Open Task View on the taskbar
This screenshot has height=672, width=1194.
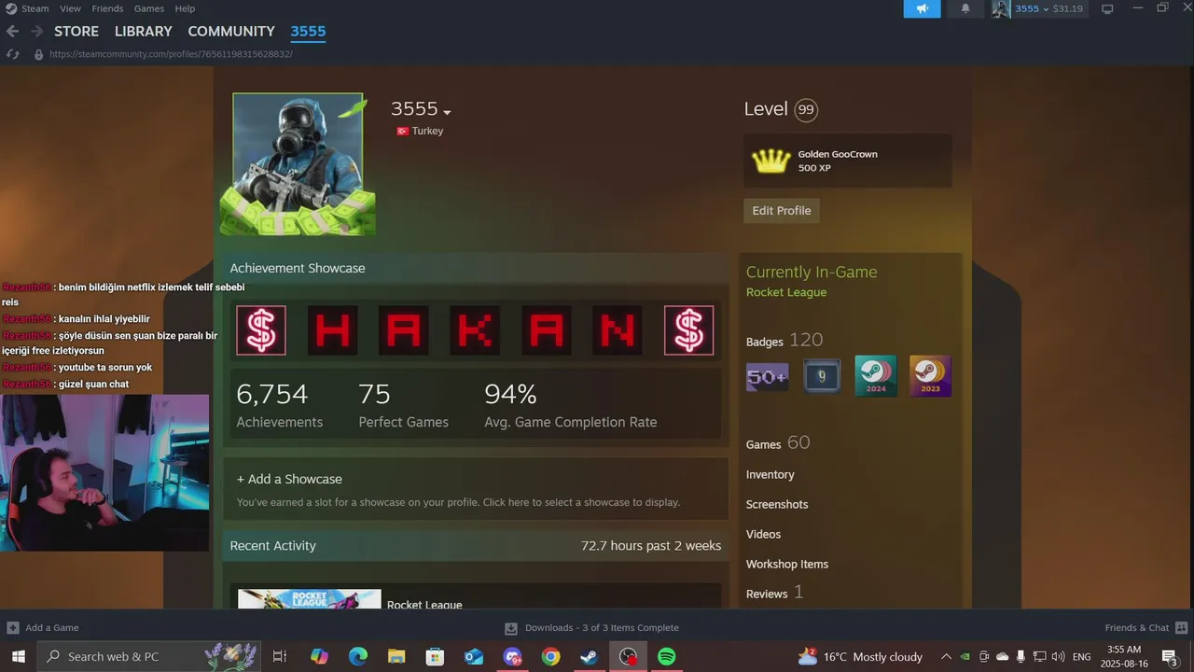(279, 656)
